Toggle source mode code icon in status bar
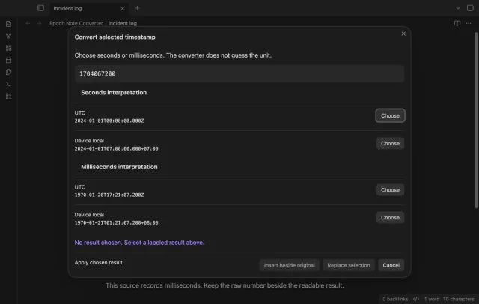479x304 pixels. point(416,299)
